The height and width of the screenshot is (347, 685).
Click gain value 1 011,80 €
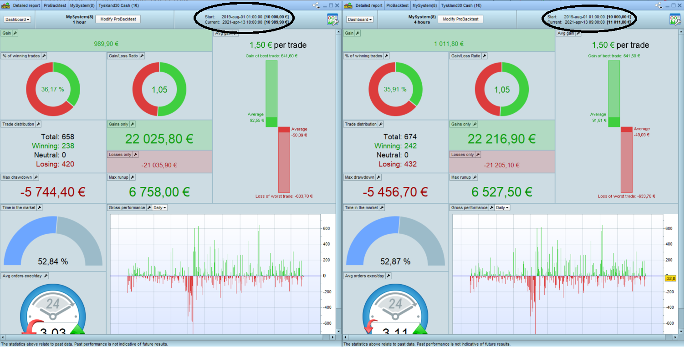pyautogui.click(x=449, y=44)
